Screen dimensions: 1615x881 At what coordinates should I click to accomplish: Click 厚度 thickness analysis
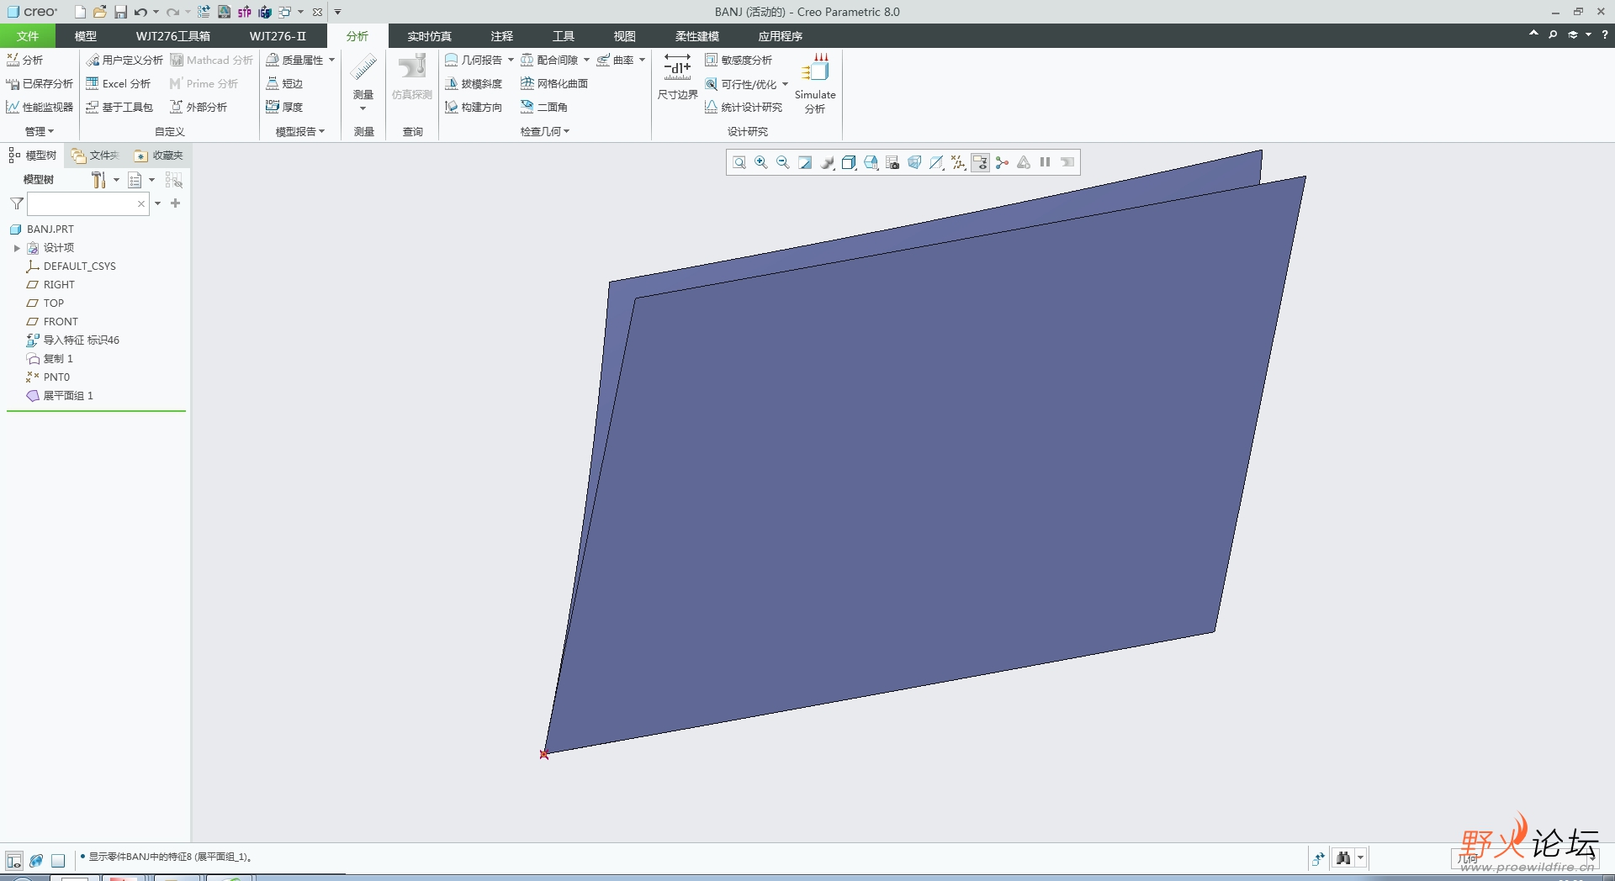[x=284, y=107]
